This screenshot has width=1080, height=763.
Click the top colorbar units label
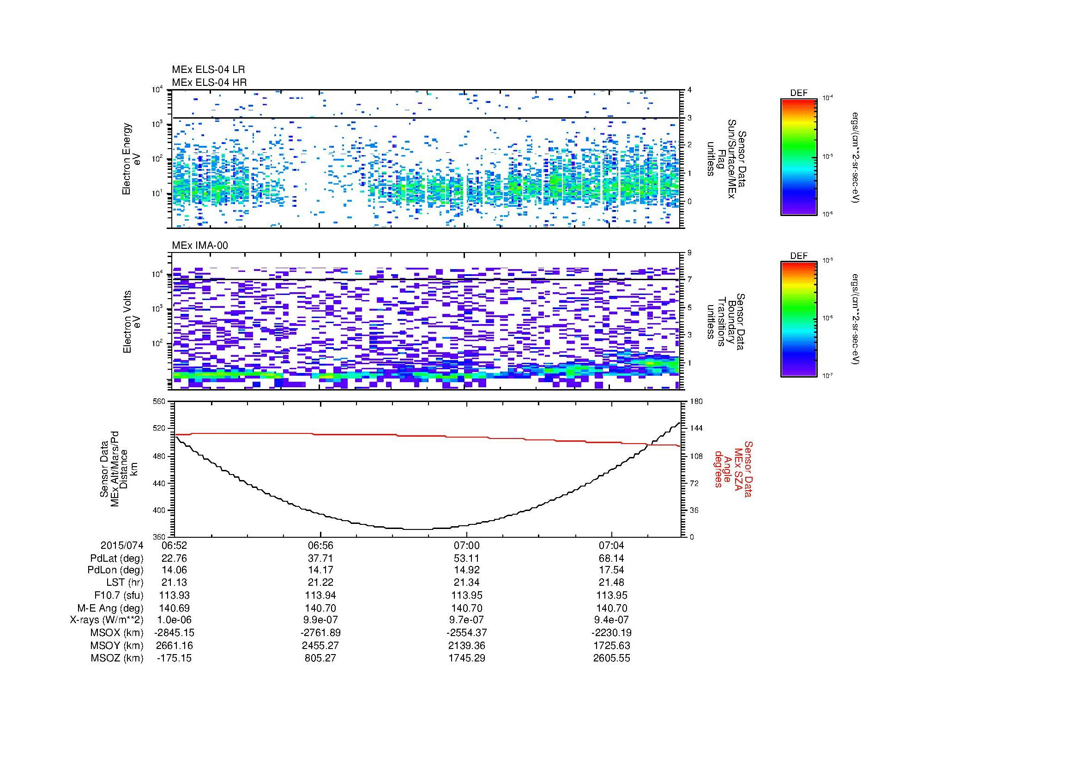pos(856,157)
